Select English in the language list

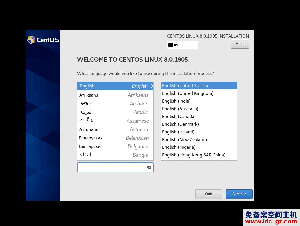tap(115, 86)
